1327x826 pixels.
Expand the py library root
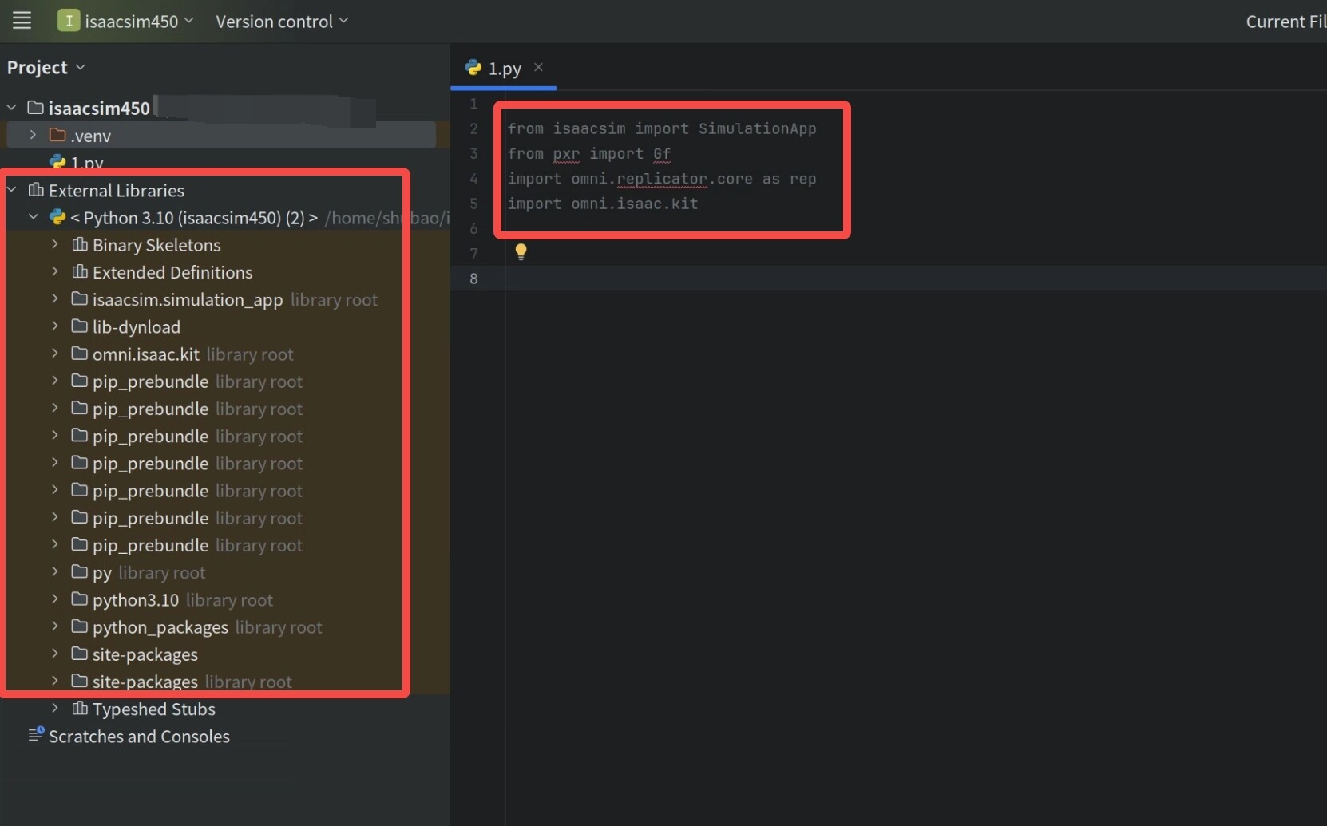[x=55, y=572]
